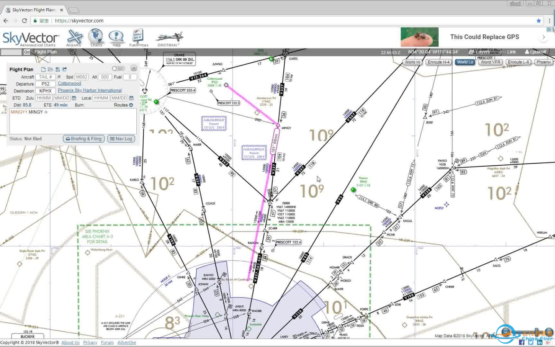Screen dimensions: 555x347
Task: Open the Layers panel
Action: coord(479,52)
